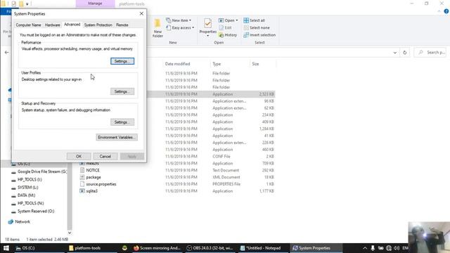This screenshot has width=450, height=253.
Task: Open the Manage ribbon tab in Explorer
Action: [95, 4]
